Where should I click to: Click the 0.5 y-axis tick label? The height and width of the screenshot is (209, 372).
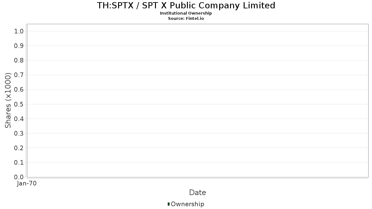pyautogui.click(x=19, y=104)
